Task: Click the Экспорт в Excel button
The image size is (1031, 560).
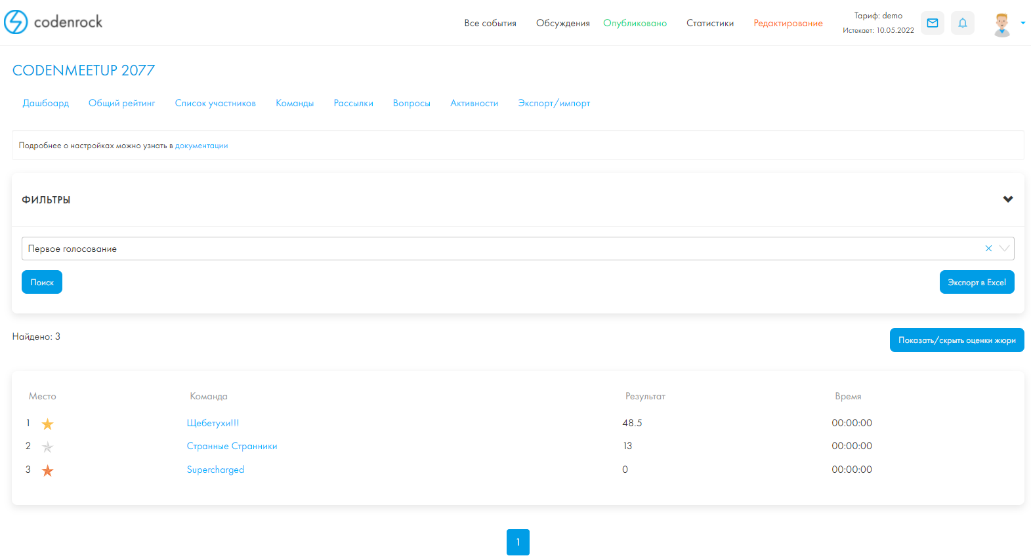Action: click(x=977, y=282)
